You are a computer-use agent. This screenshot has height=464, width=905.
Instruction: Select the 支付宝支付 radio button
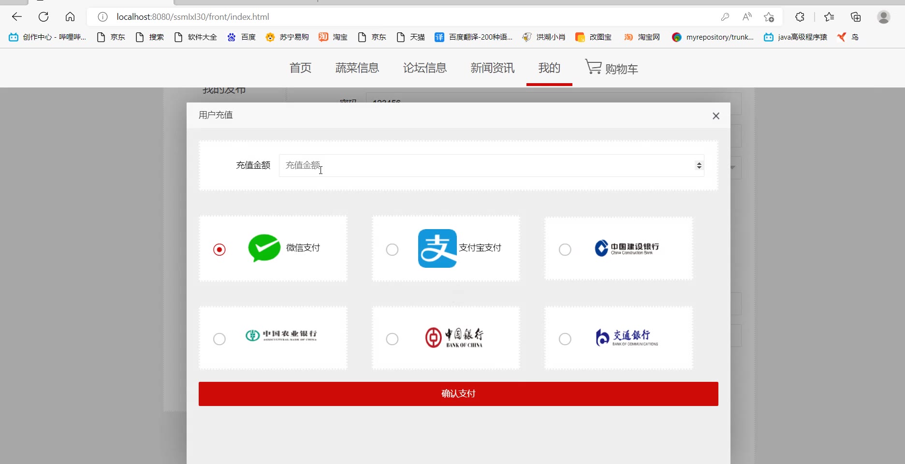[x=392, y=249]
